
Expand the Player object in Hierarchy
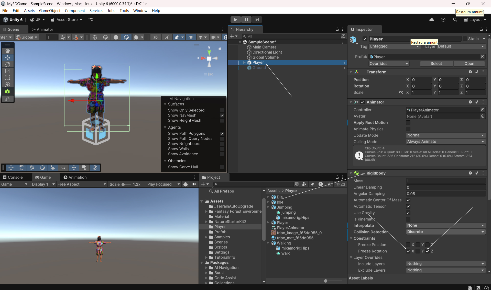point(244,63)
